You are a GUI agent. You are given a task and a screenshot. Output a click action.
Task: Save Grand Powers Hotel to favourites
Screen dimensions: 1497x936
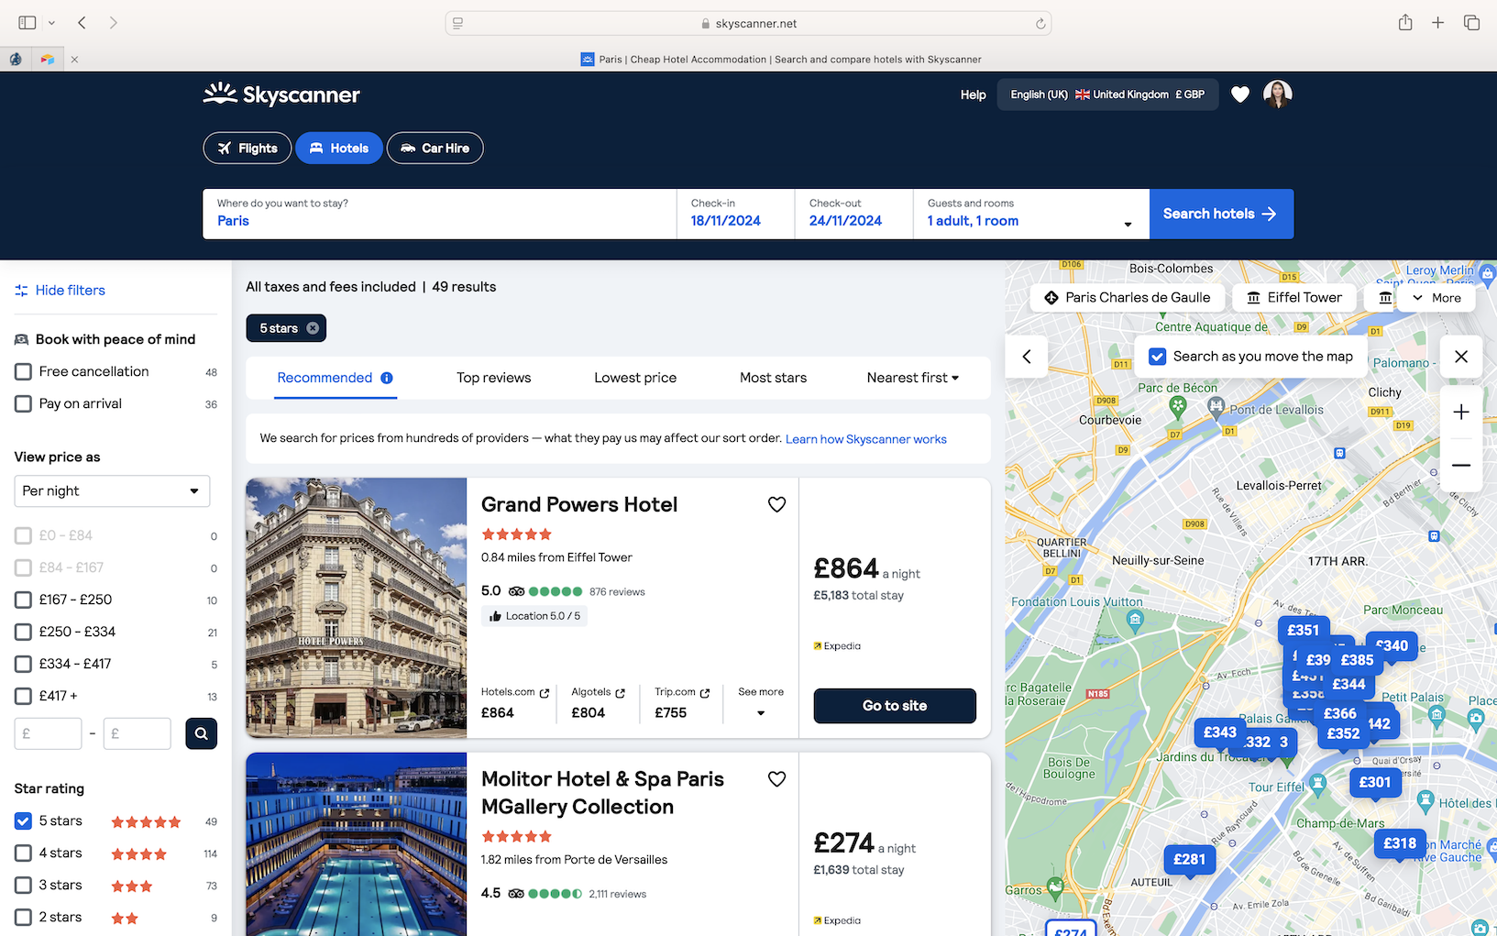[x=776, y=504]
